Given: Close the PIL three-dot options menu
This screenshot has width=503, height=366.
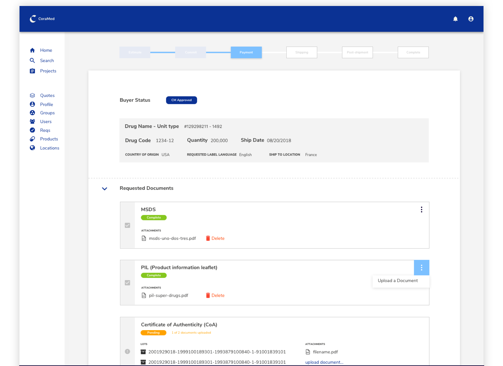Looking at the screenshot, I should pos(421,267).
